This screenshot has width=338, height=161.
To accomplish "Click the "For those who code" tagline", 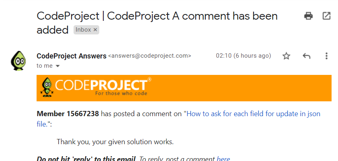I will pos(121,93).
